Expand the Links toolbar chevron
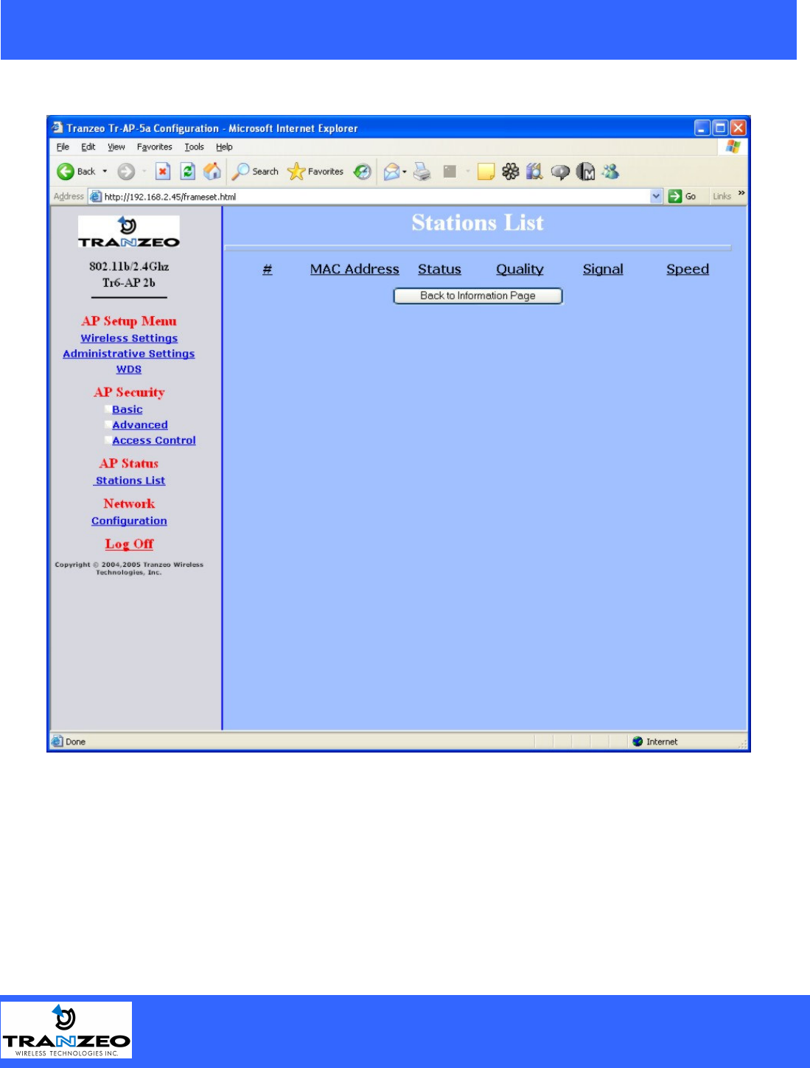 741,193
